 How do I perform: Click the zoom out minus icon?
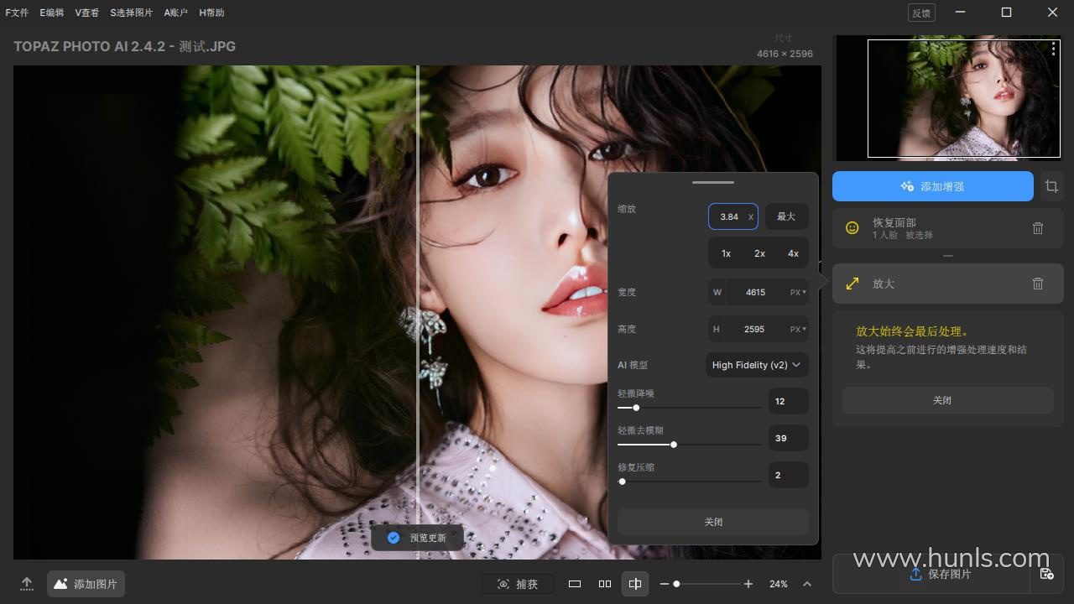[664, 584]
